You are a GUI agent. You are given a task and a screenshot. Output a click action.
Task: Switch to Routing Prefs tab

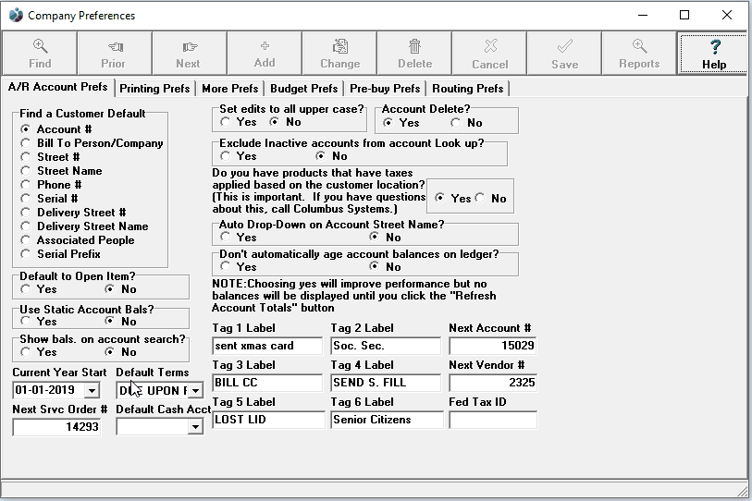[468, 89]
